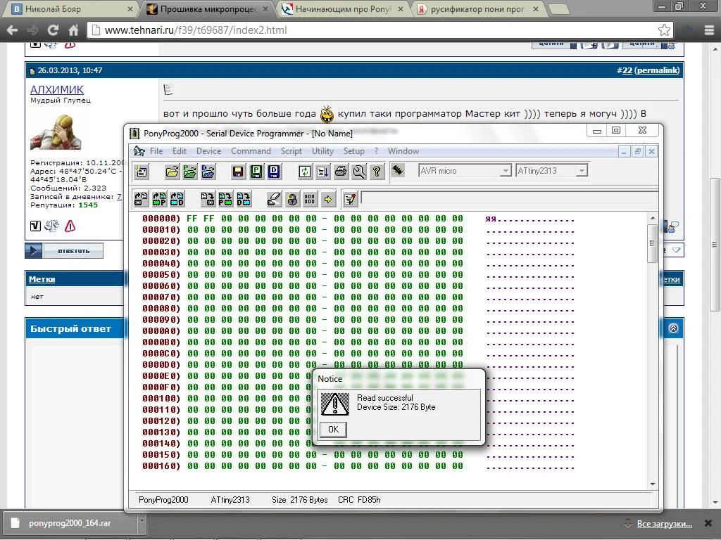This screenshot has width=721, height=540.
Task: Click the Write Device toolbar icon
Action: click(x=208, y=199)
